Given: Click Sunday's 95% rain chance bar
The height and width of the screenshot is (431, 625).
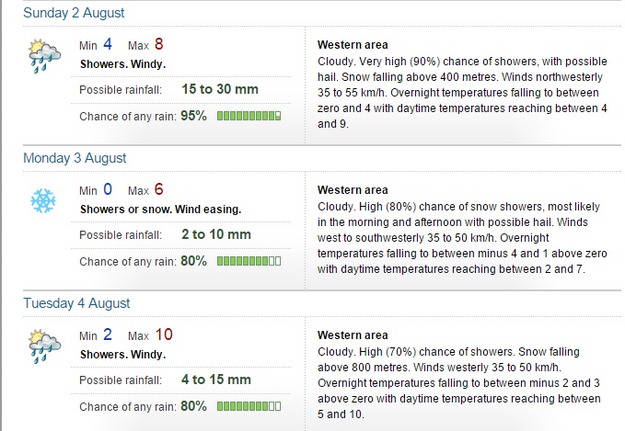Looking at the screenshot, I should pyautogui.click(x=249, y=116).
